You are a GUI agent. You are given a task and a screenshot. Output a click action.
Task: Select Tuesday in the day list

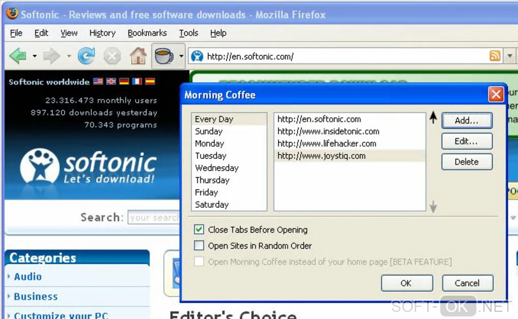229,156
